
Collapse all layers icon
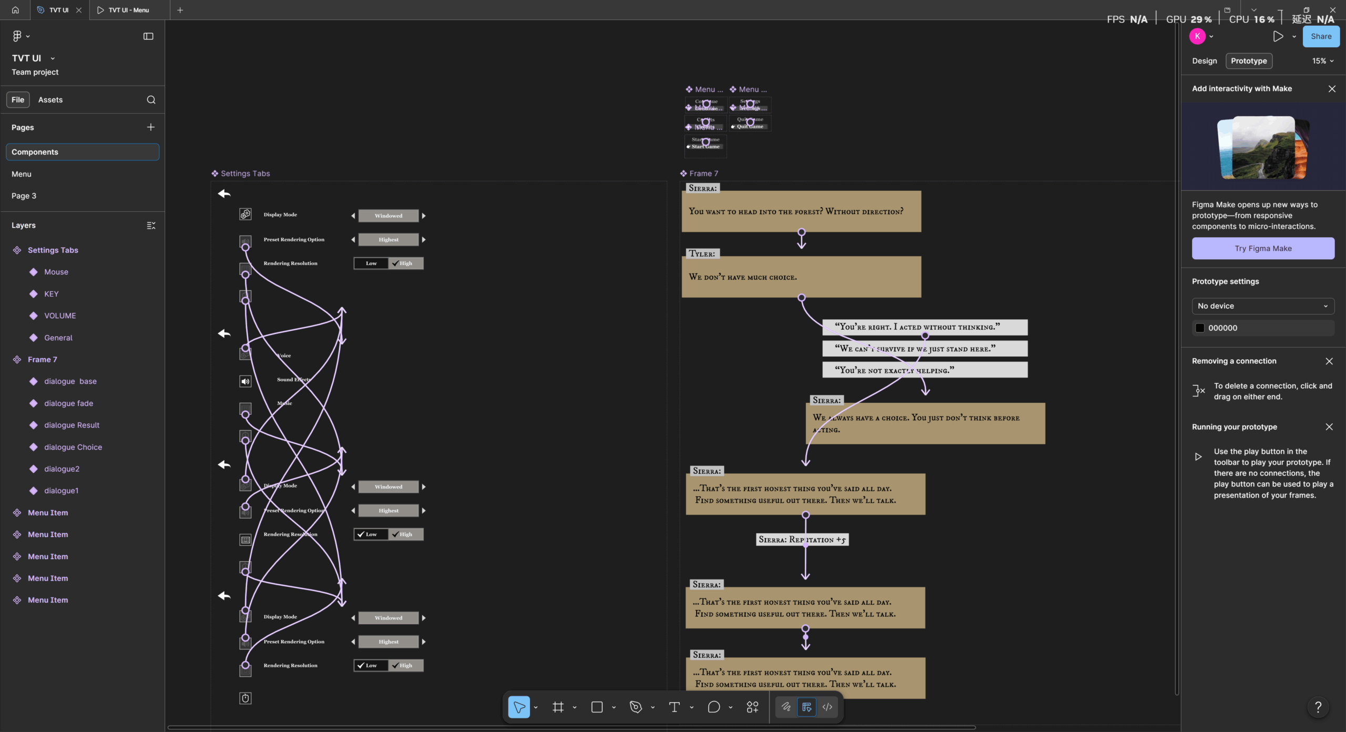(151, 226)
